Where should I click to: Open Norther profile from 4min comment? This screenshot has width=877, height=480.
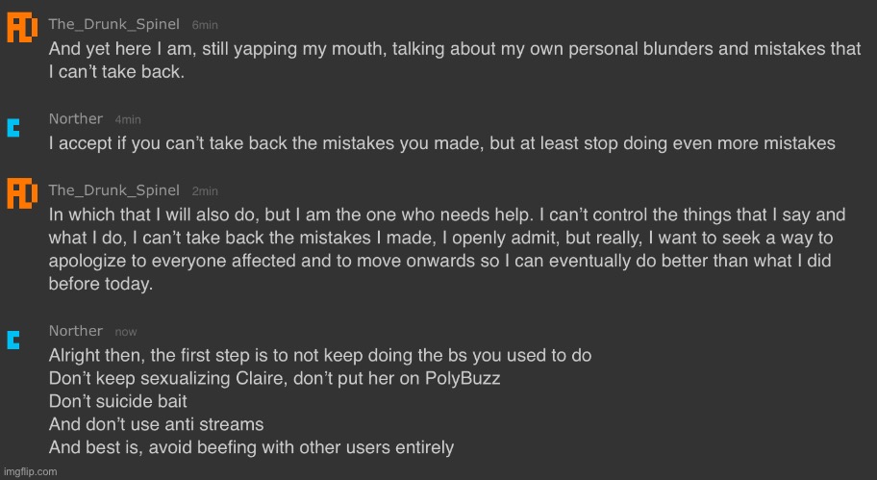click(x=76, y=118)
